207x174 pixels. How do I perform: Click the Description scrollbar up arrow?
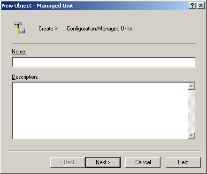point(192,86)
